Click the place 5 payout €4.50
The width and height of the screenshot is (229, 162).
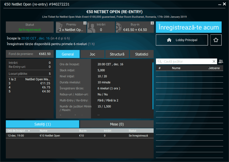click(29, 91)
